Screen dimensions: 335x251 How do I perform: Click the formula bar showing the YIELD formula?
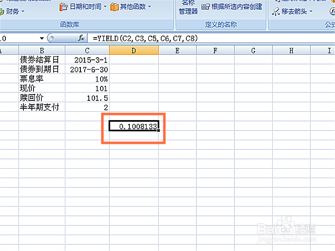click(x=138, y=38)
